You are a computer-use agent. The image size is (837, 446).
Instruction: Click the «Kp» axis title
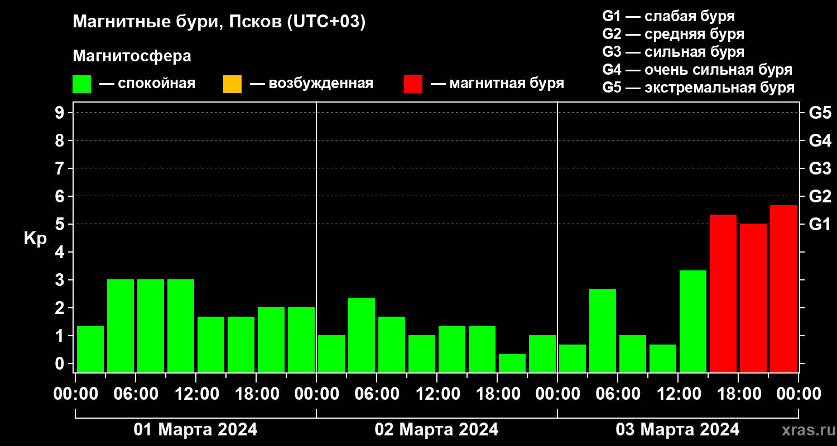pos(35,239)
